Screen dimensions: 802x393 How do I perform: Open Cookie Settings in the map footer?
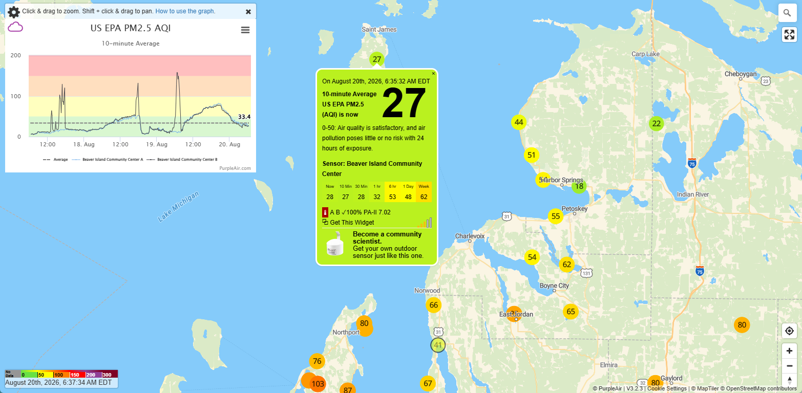tap(667, 388)
